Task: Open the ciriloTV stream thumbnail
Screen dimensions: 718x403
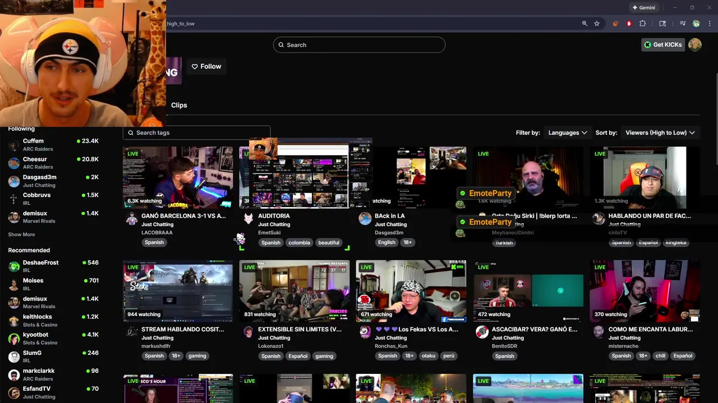Action: [x=645, y=177]
